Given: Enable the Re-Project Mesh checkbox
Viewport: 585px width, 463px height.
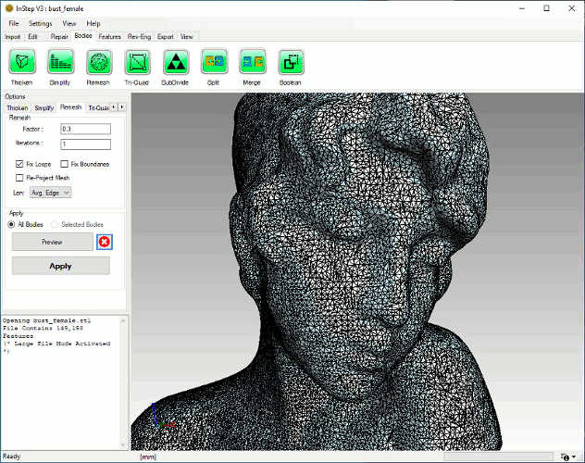Looking at the screenshot, I should coord(20,177).
